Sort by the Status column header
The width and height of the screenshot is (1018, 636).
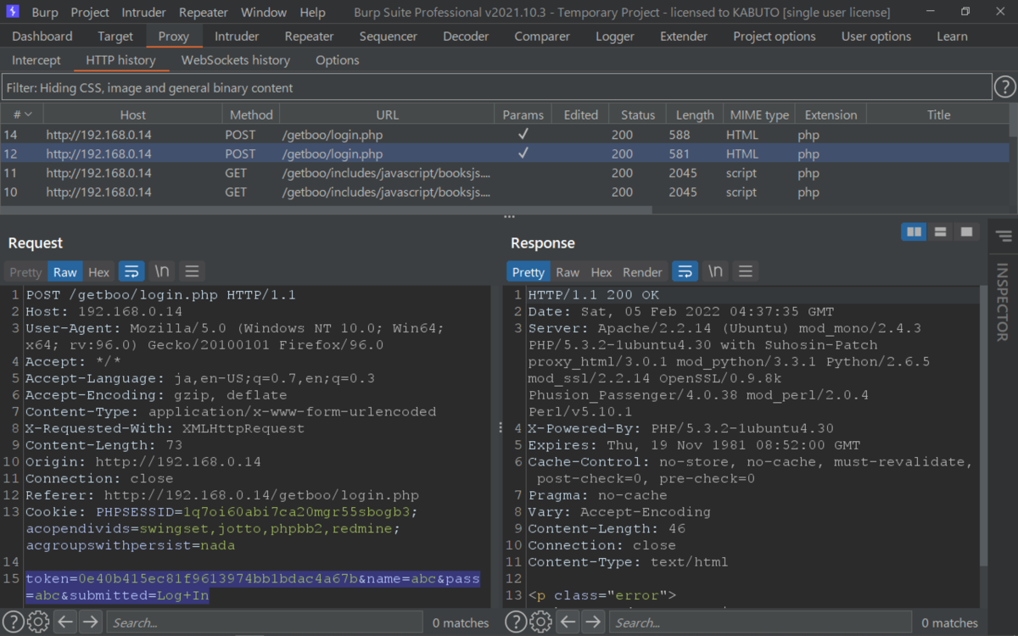(638, 114)
